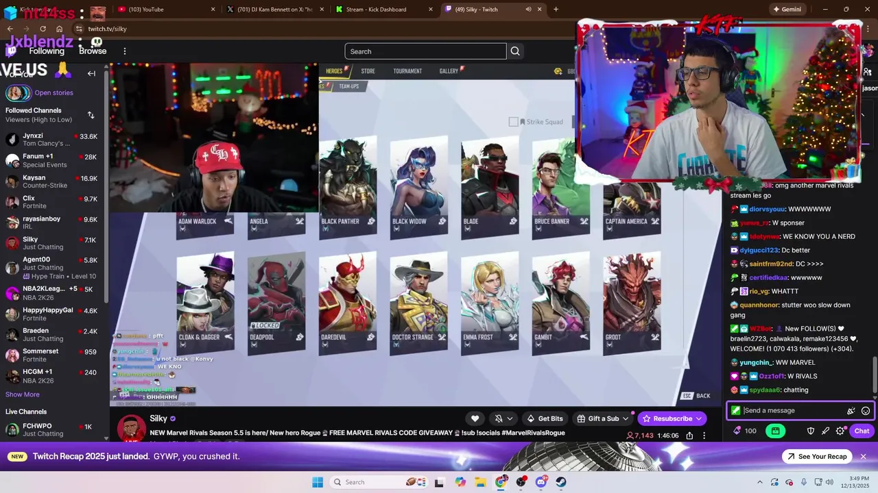Viewport: 878px width, 493px height.
Task: Open Steam from the taskbar
Action: 561,482
